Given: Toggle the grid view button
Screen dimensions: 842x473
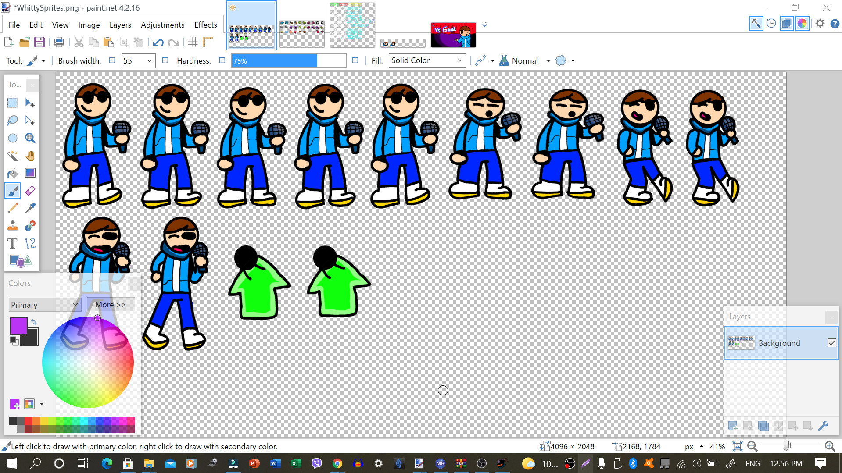Looking at the screenshot, I should coord(192,42).
